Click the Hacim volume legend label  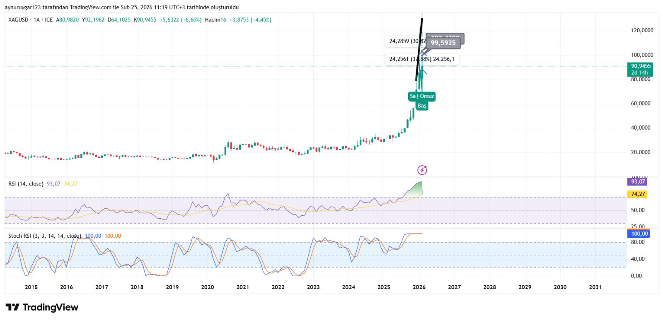(212, 20)
